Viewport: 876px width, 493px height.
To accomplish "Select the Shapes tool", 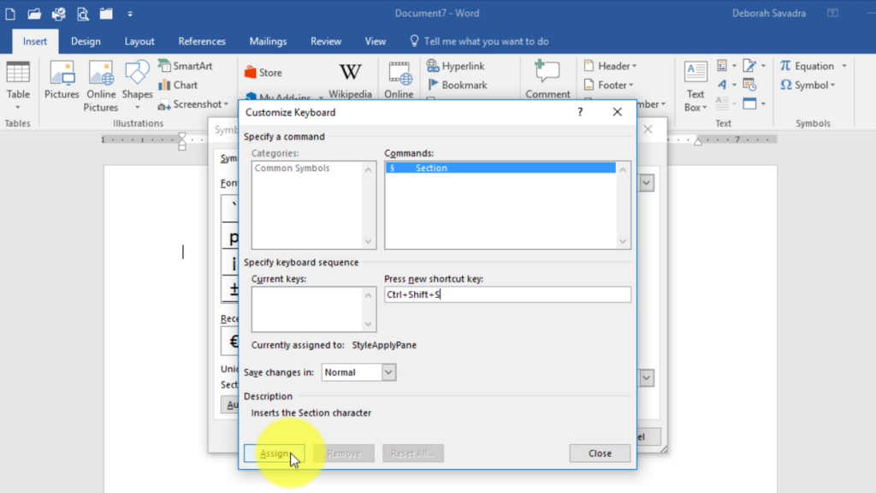I will coord(136,77).
